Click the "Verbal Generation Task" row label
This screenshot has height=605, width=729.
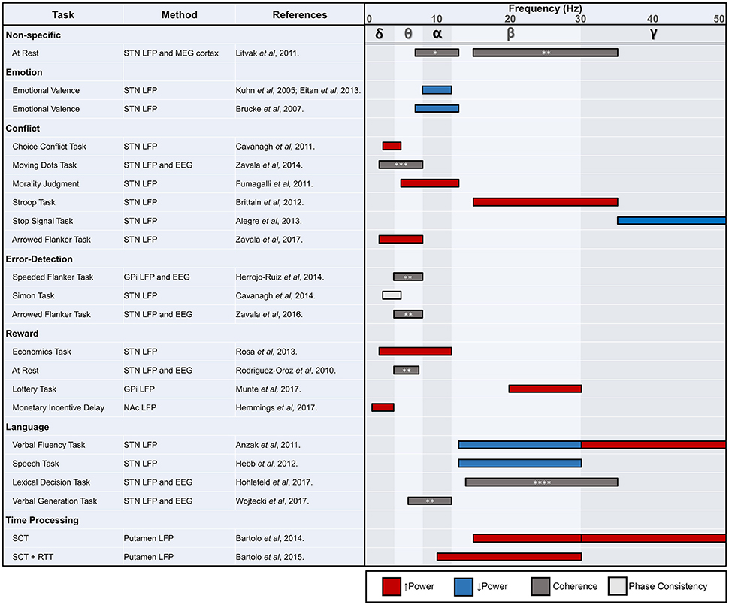(55, 501)
